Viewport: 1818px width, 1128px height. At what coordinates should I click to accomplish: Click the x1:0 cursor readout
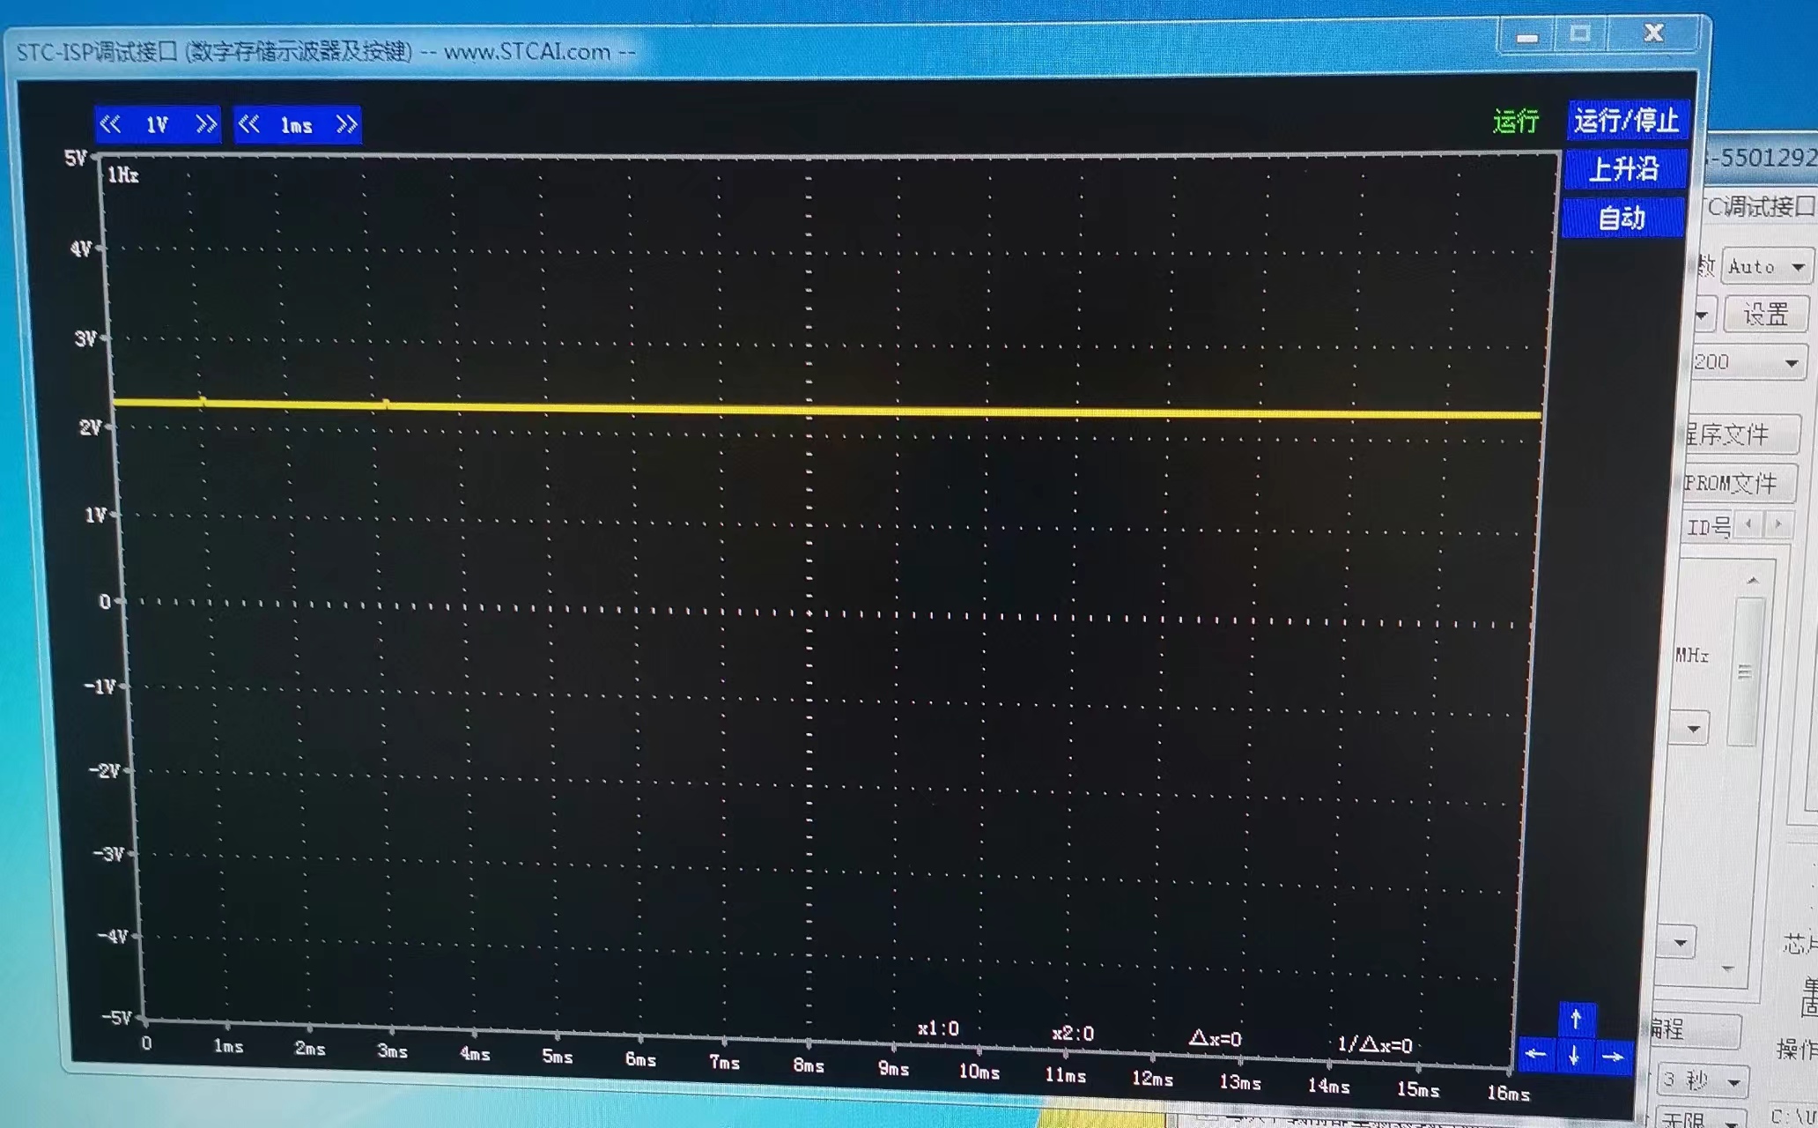click(x=938, y=1028)
